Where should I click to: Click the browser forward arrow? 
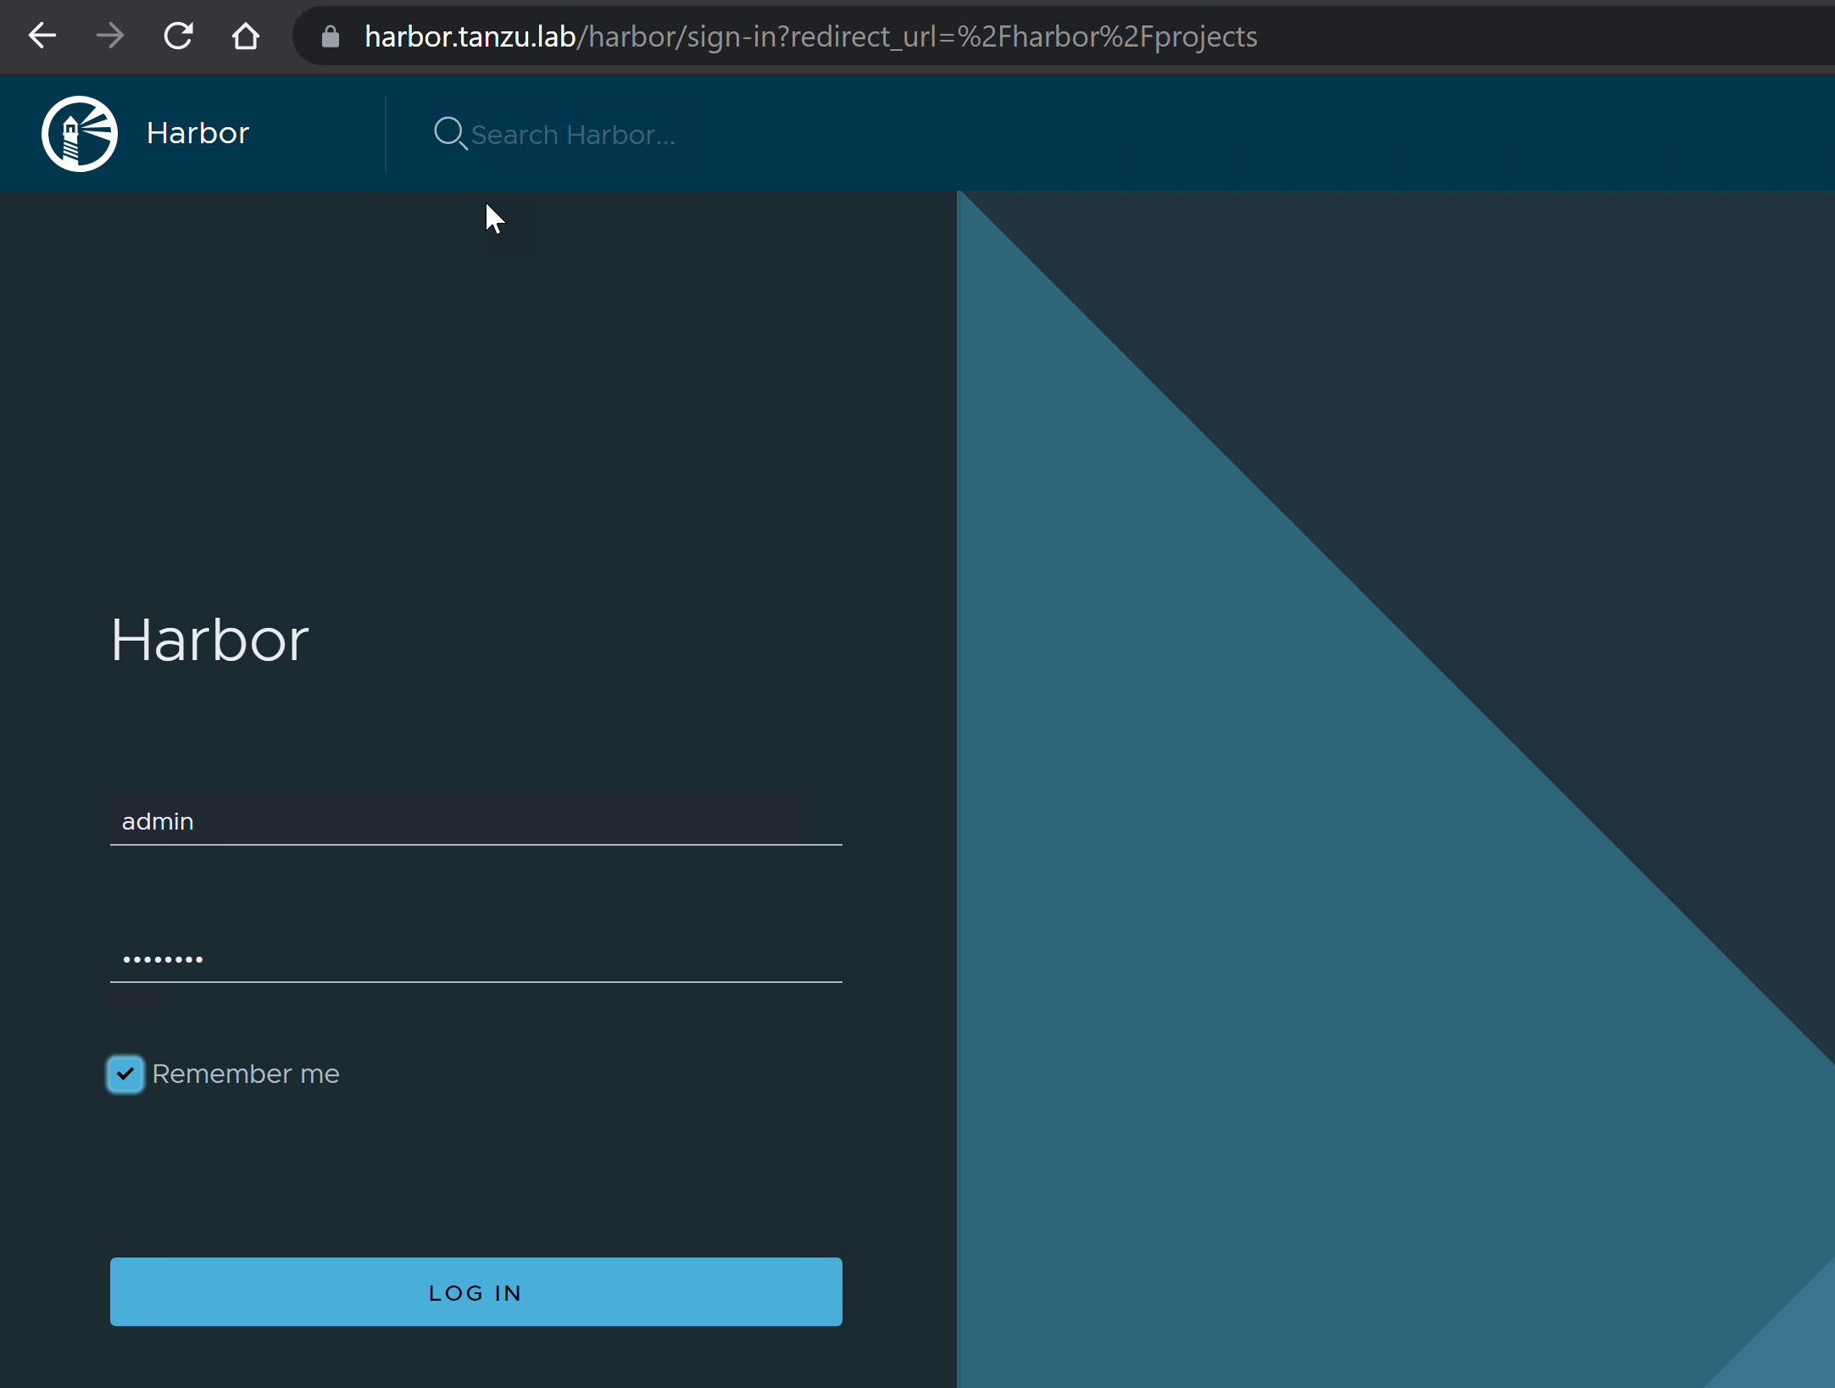pyautogui.click(x=109, y=36)
